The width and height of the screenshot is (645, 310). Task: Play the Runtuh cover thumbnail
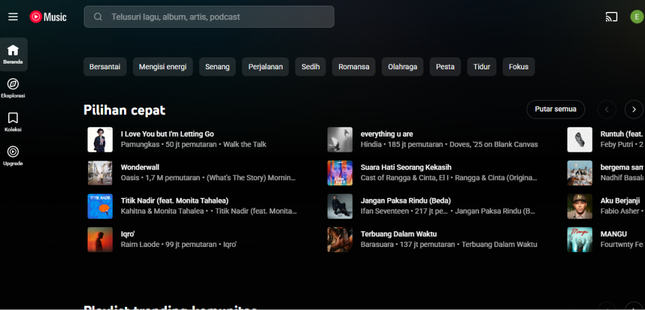click(579, 139)
